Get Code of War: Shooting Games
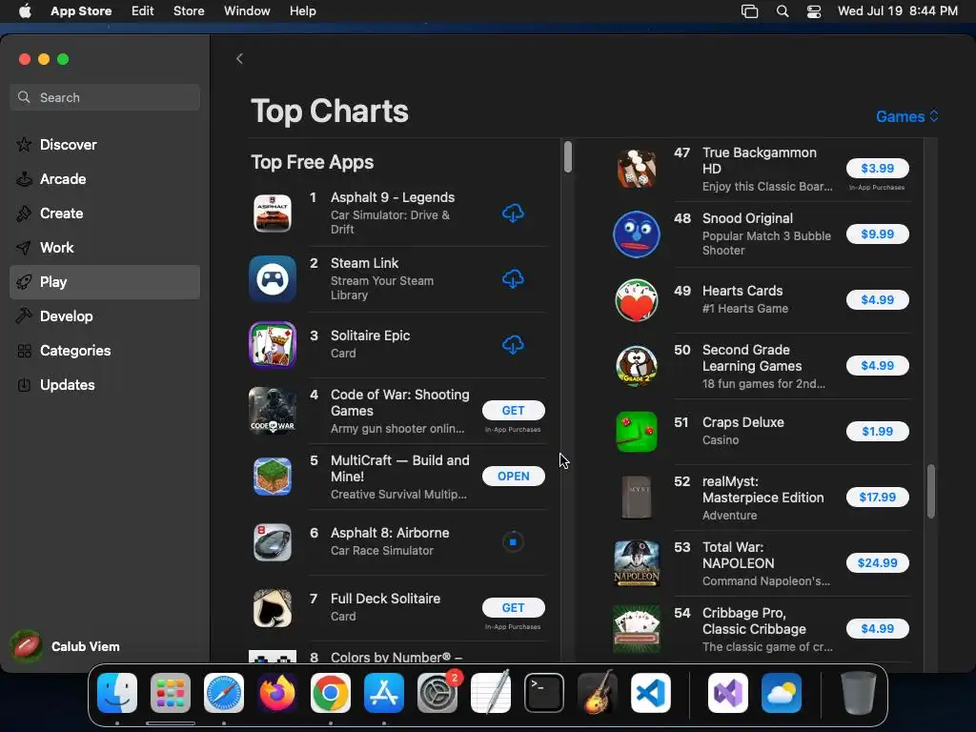976x732 pixels. pos(513,411)
